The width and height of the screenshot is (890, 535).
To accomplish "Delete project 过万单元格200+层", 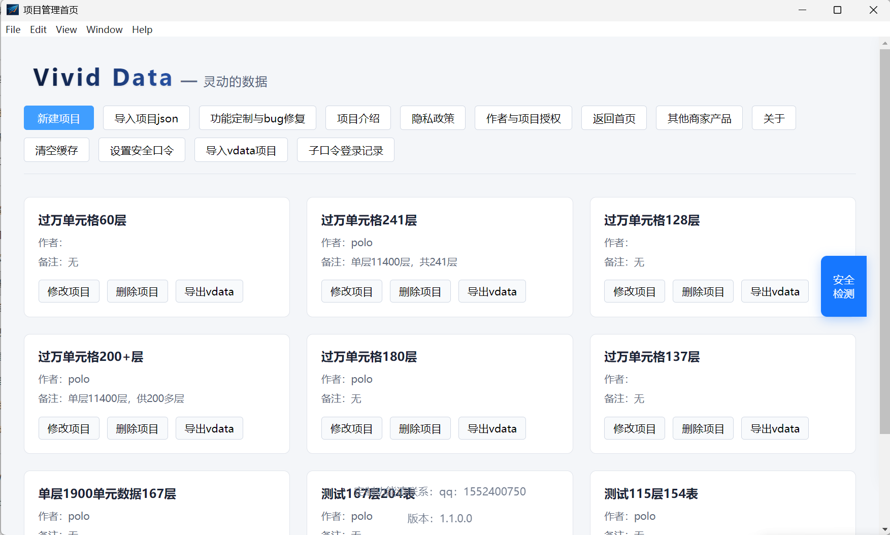I will tap(138, 428).
